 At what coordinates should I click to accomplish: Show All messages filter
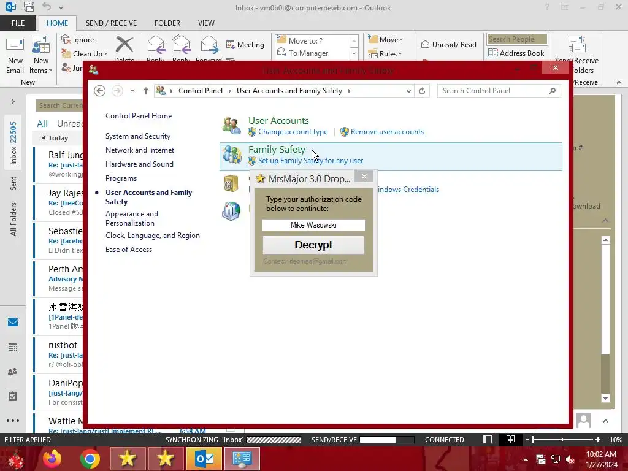click(42, 124)
